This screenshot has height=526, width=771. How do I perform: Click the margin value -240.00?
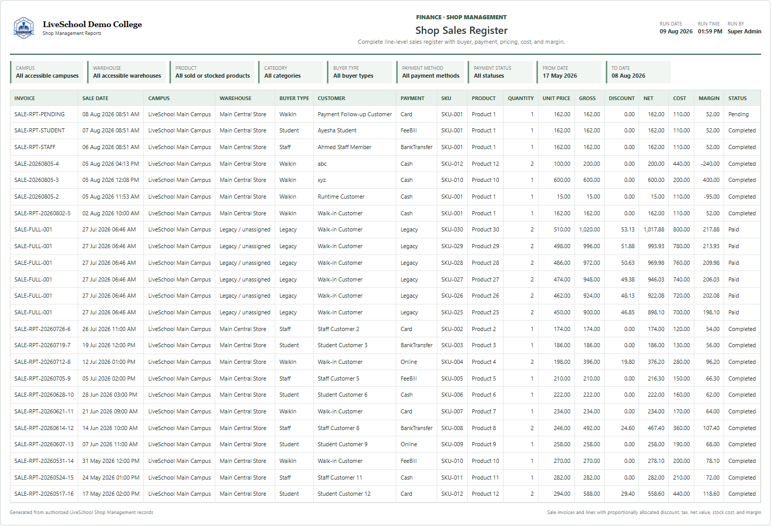pos(710,164)
